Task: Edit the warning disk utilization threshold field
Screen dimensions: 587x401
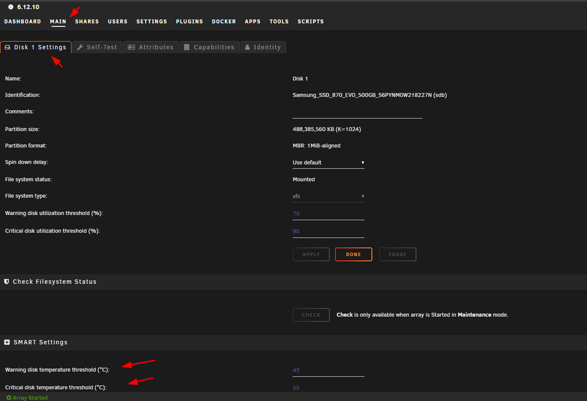Action: [x=328, y=214]
